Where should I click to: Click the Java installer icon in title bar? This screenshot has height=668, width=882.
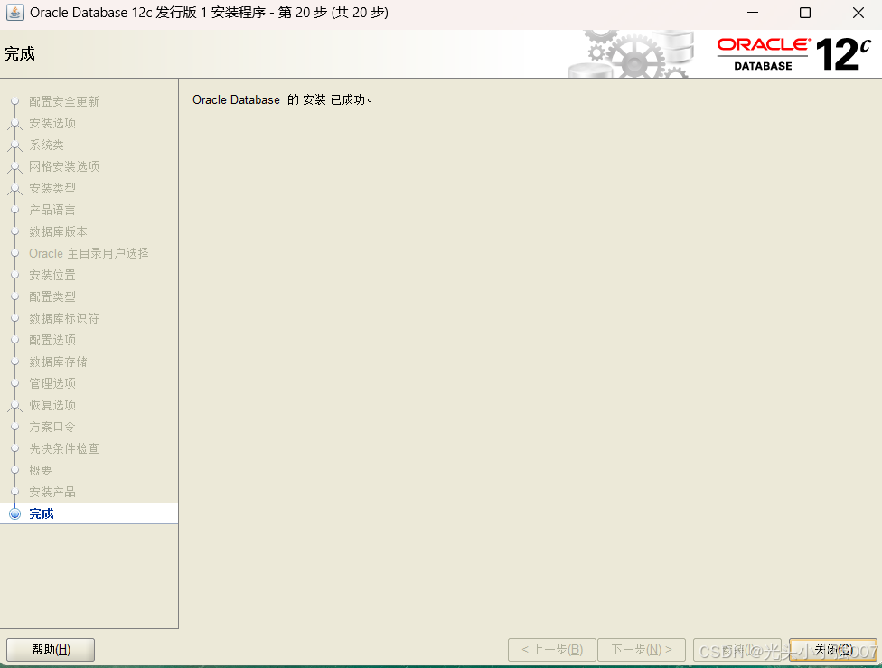[15, 13]
